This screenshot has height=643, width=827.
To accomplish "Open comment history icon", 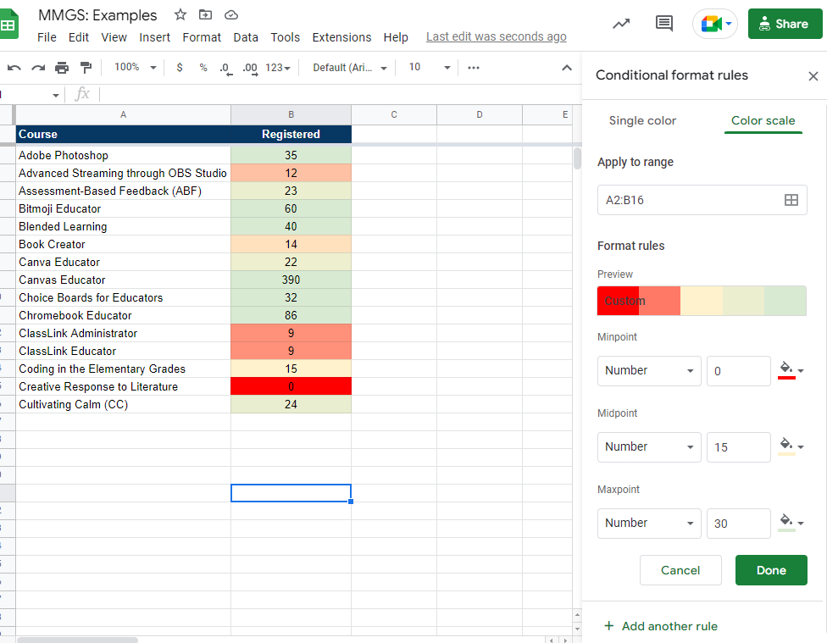I will coord(663,24).
